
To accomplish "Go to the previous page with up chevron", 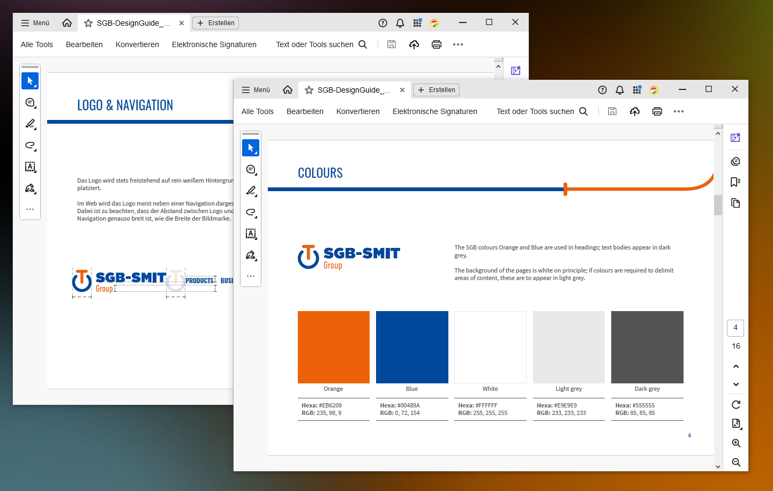I will click(x=736, y=367).
